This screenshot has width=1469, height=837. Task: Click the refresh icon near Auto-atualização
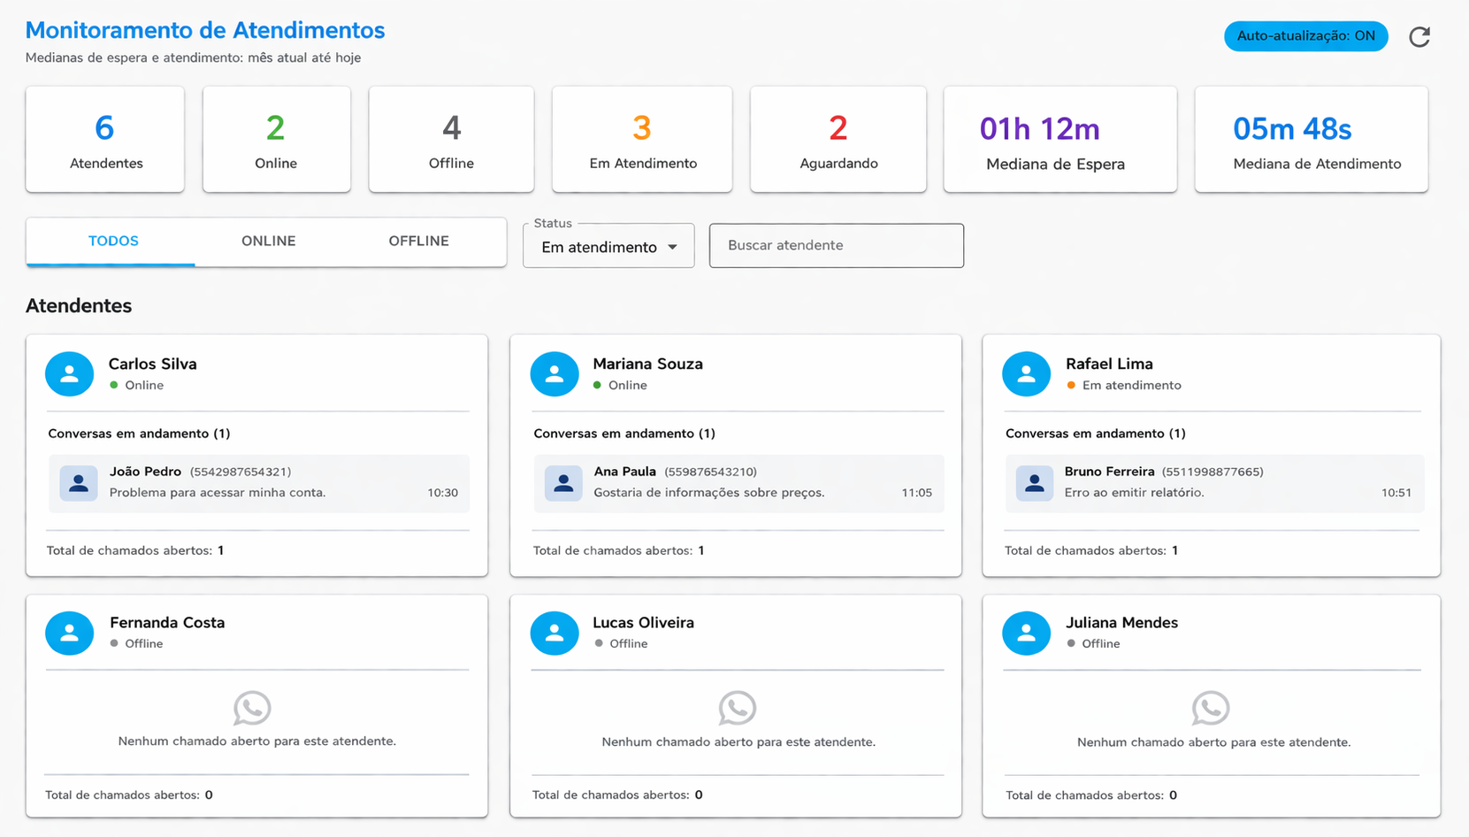[1419, 36]
